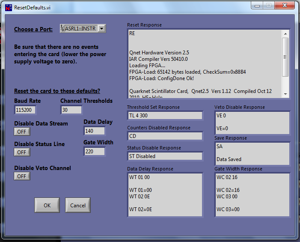The image size is (300, 242).
Task: Toggle the Disable Status Line switch
Action: point(21,152)
